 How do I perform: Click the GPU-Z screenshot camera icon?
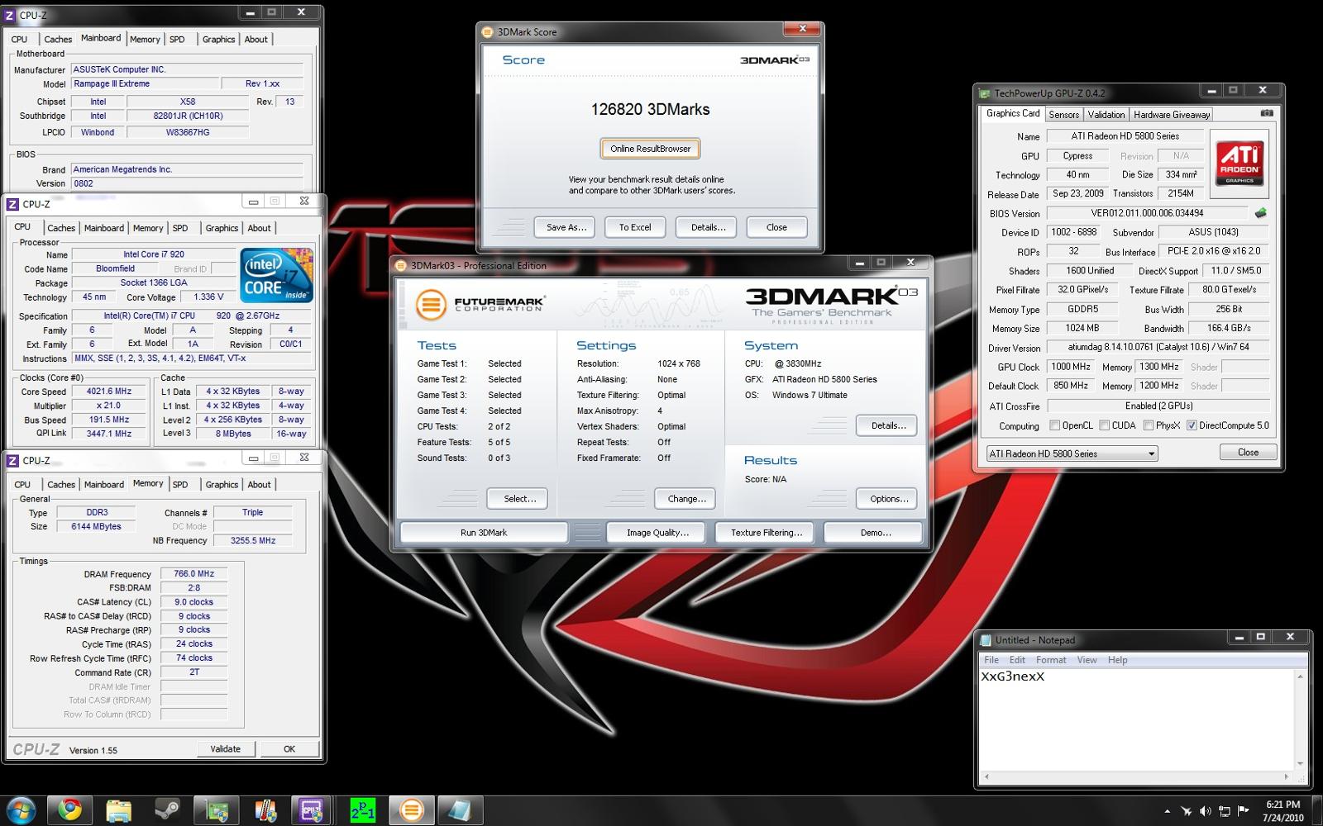coord(1266,113)
